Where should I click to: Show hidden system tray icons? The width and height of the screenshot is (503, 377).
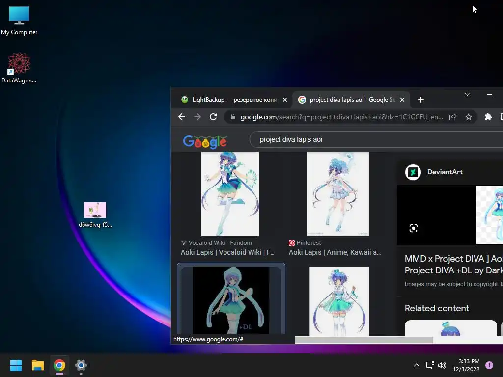(x=417, y=365)
